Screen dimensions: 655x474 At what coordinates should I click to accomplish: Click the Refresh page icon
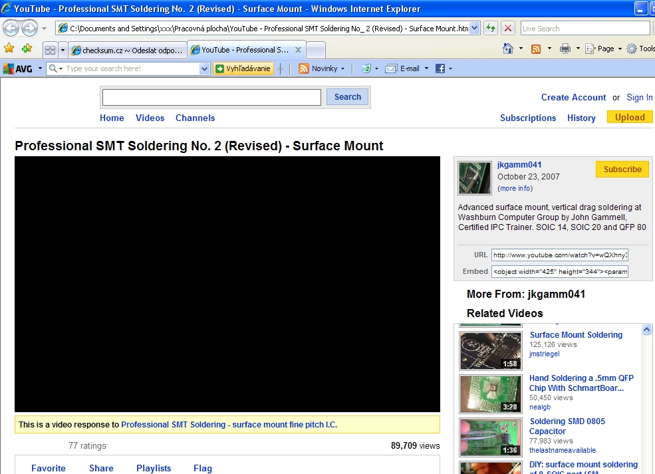(490, 29)
